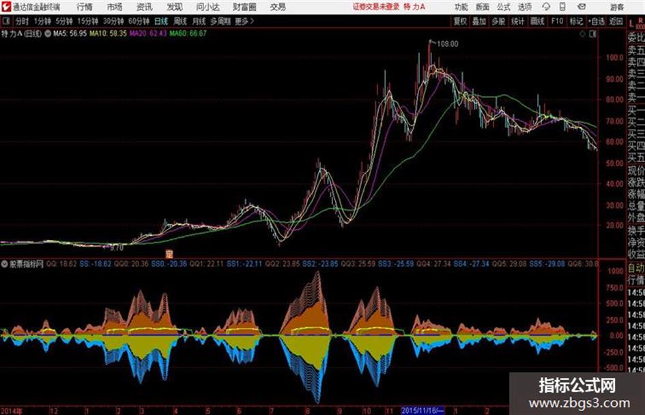Switch to the 5分钟 period tab

click(63, 21)
